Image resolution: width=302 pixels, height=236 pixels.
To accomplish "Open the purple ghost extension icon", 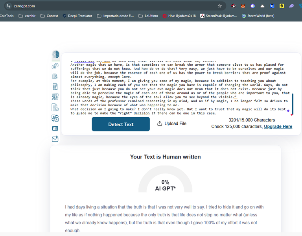I will pyautogui.click(x=291, y=6).
